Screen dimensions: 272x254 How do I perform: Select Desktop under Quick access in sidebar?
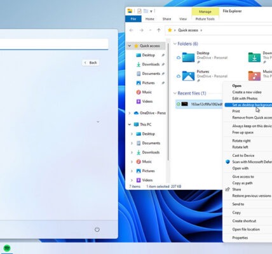[148, 55]
